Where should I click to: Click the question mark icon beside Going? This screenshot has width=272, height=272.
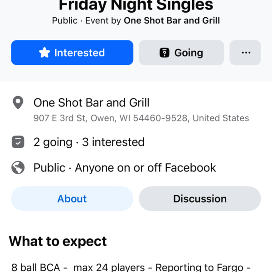pyautogui.click(x=165, y=53)
